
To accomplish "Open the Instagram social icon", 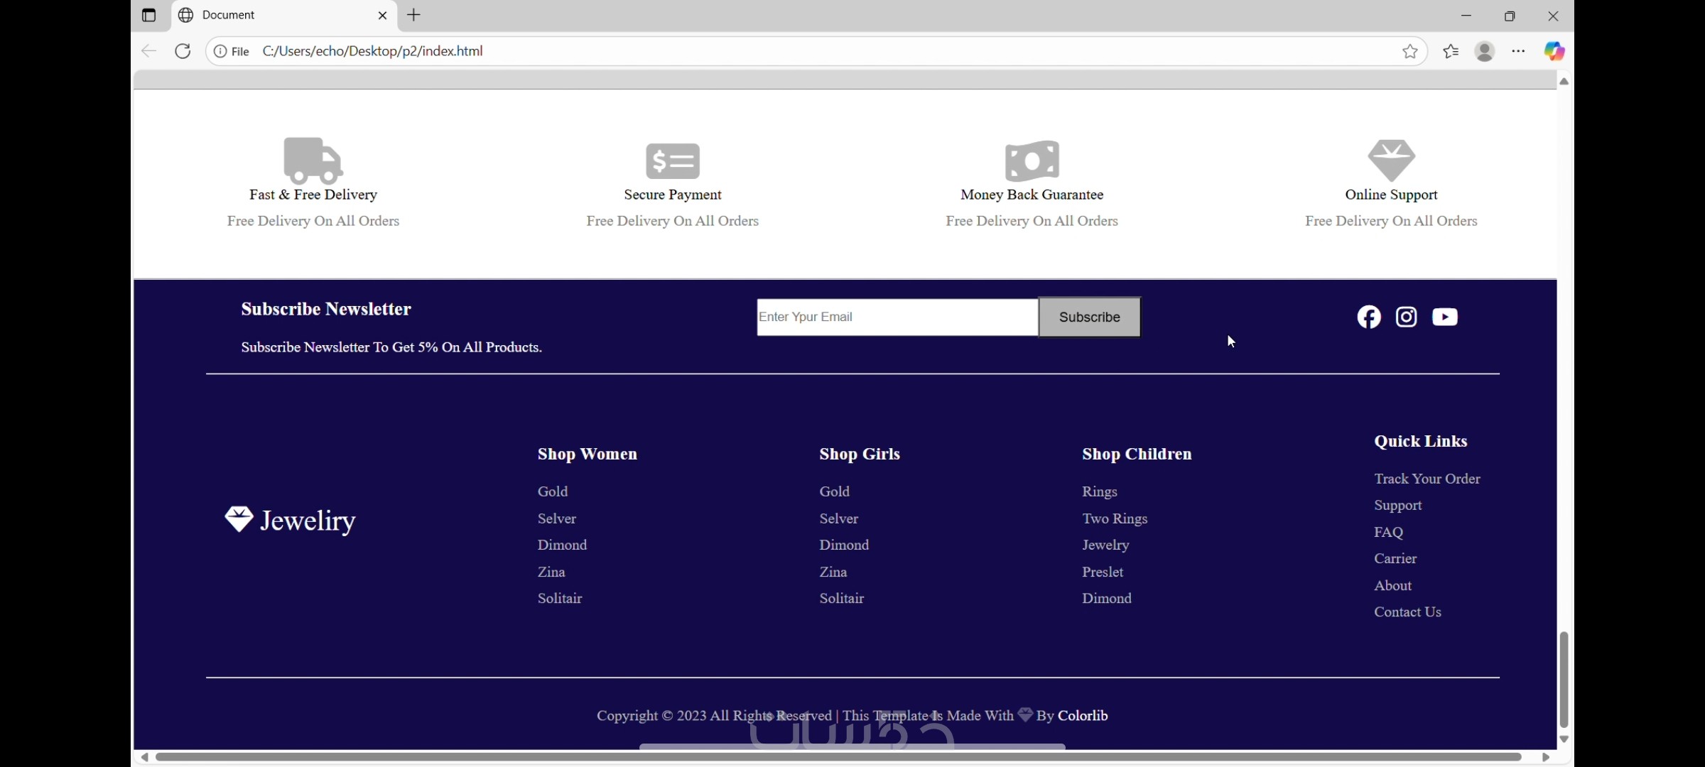I will pyautogui.click(x=1407, y=317).
